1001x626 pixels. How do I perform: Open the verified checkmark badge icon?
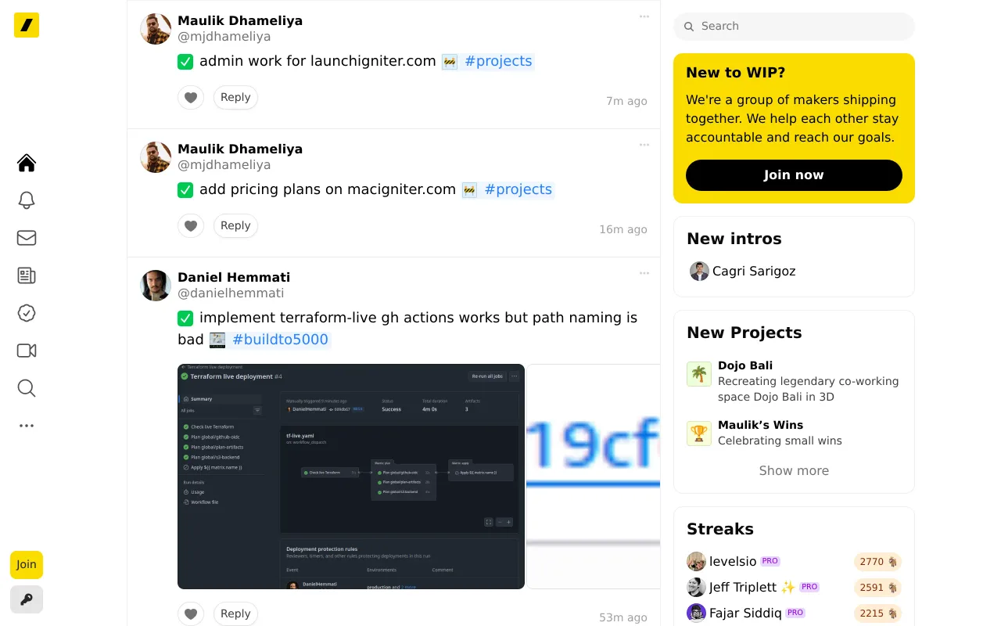pyautogui.click(x=27, y=313)
